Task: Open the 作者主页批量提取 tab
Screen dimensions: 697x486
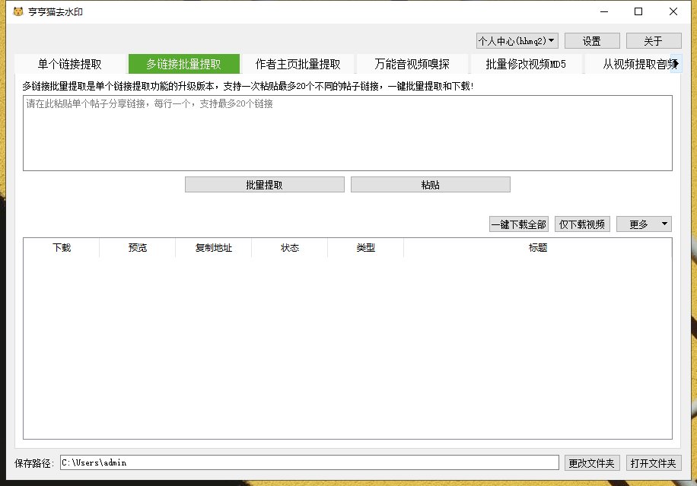Action: tap(298, 64)
